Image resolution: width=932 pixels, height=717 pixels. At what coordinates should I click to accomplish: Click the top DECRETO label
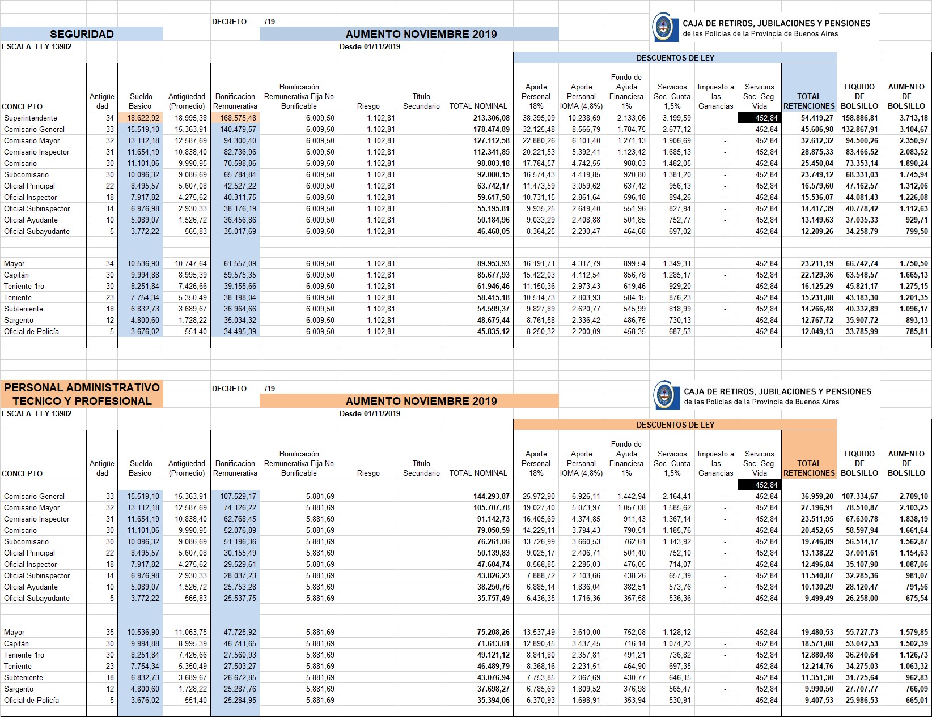229,22
